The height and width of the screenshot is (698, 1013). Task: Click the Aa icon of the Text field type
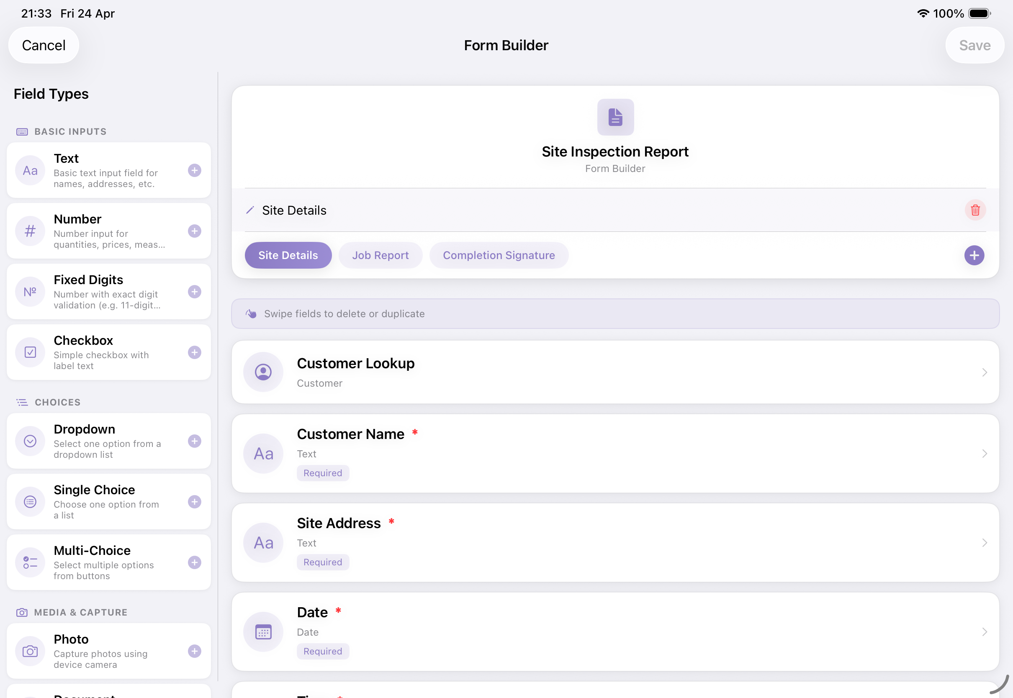tap(30, 171)
